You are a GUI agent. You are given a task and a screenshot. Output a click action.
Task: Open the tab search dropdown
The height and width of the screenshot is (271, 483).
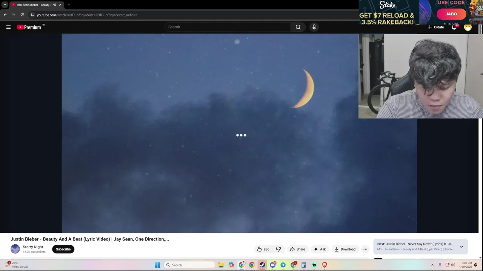click(5, 5)
